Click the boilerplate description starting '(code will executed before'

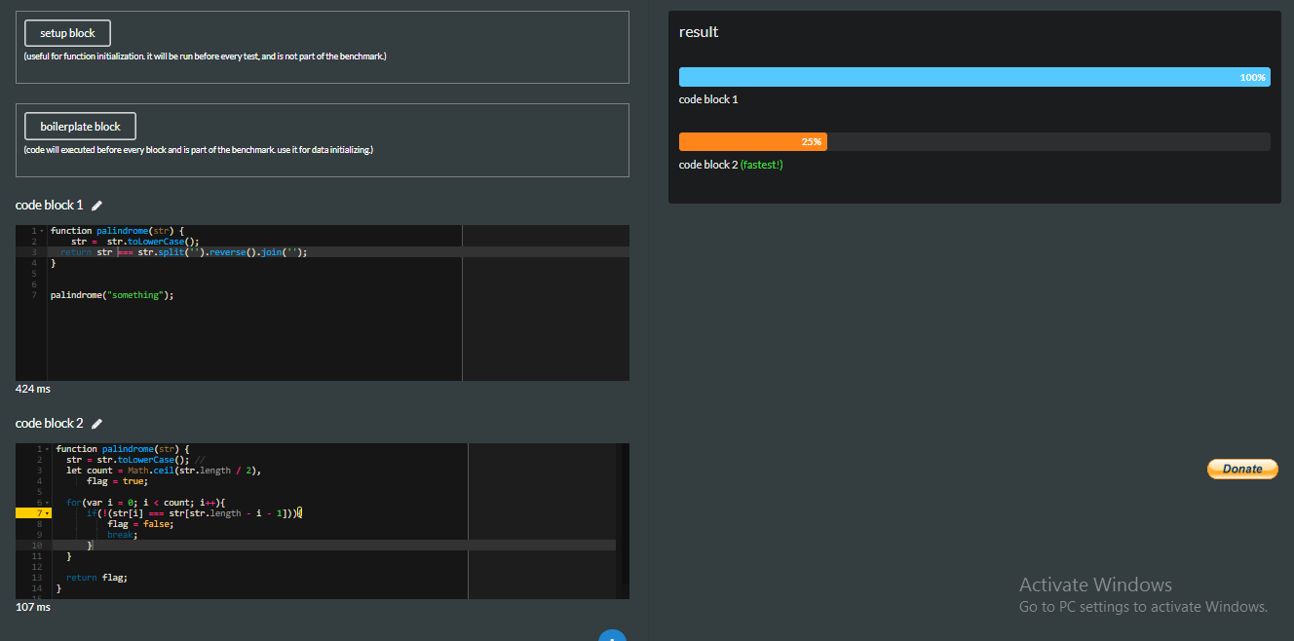199,150
